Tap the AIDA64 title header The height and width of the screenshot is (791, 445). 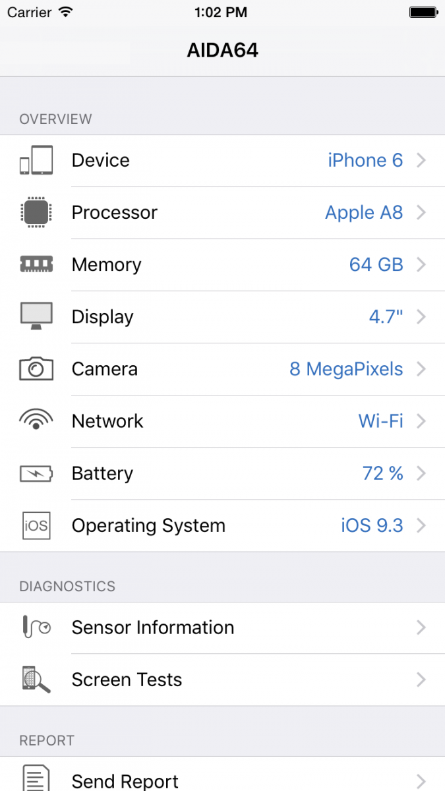pos(222,50)
